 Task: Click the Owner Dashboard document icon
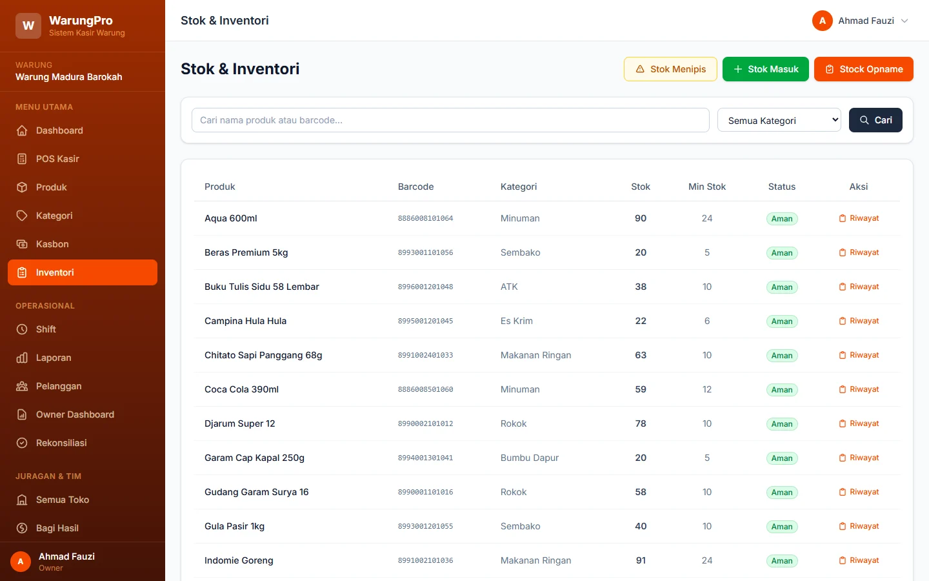tap(22, 414)
